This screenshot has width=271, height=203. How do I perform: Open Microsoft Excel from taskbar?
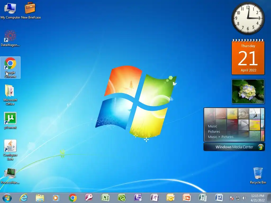(105, 198)
